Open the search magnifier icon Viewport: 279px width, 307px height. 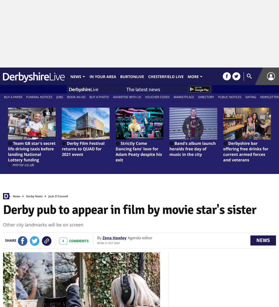(249, 76)
